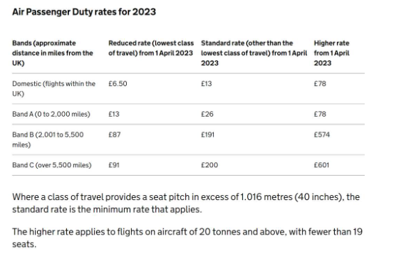Select the Standard rate column header

[254, 53]
